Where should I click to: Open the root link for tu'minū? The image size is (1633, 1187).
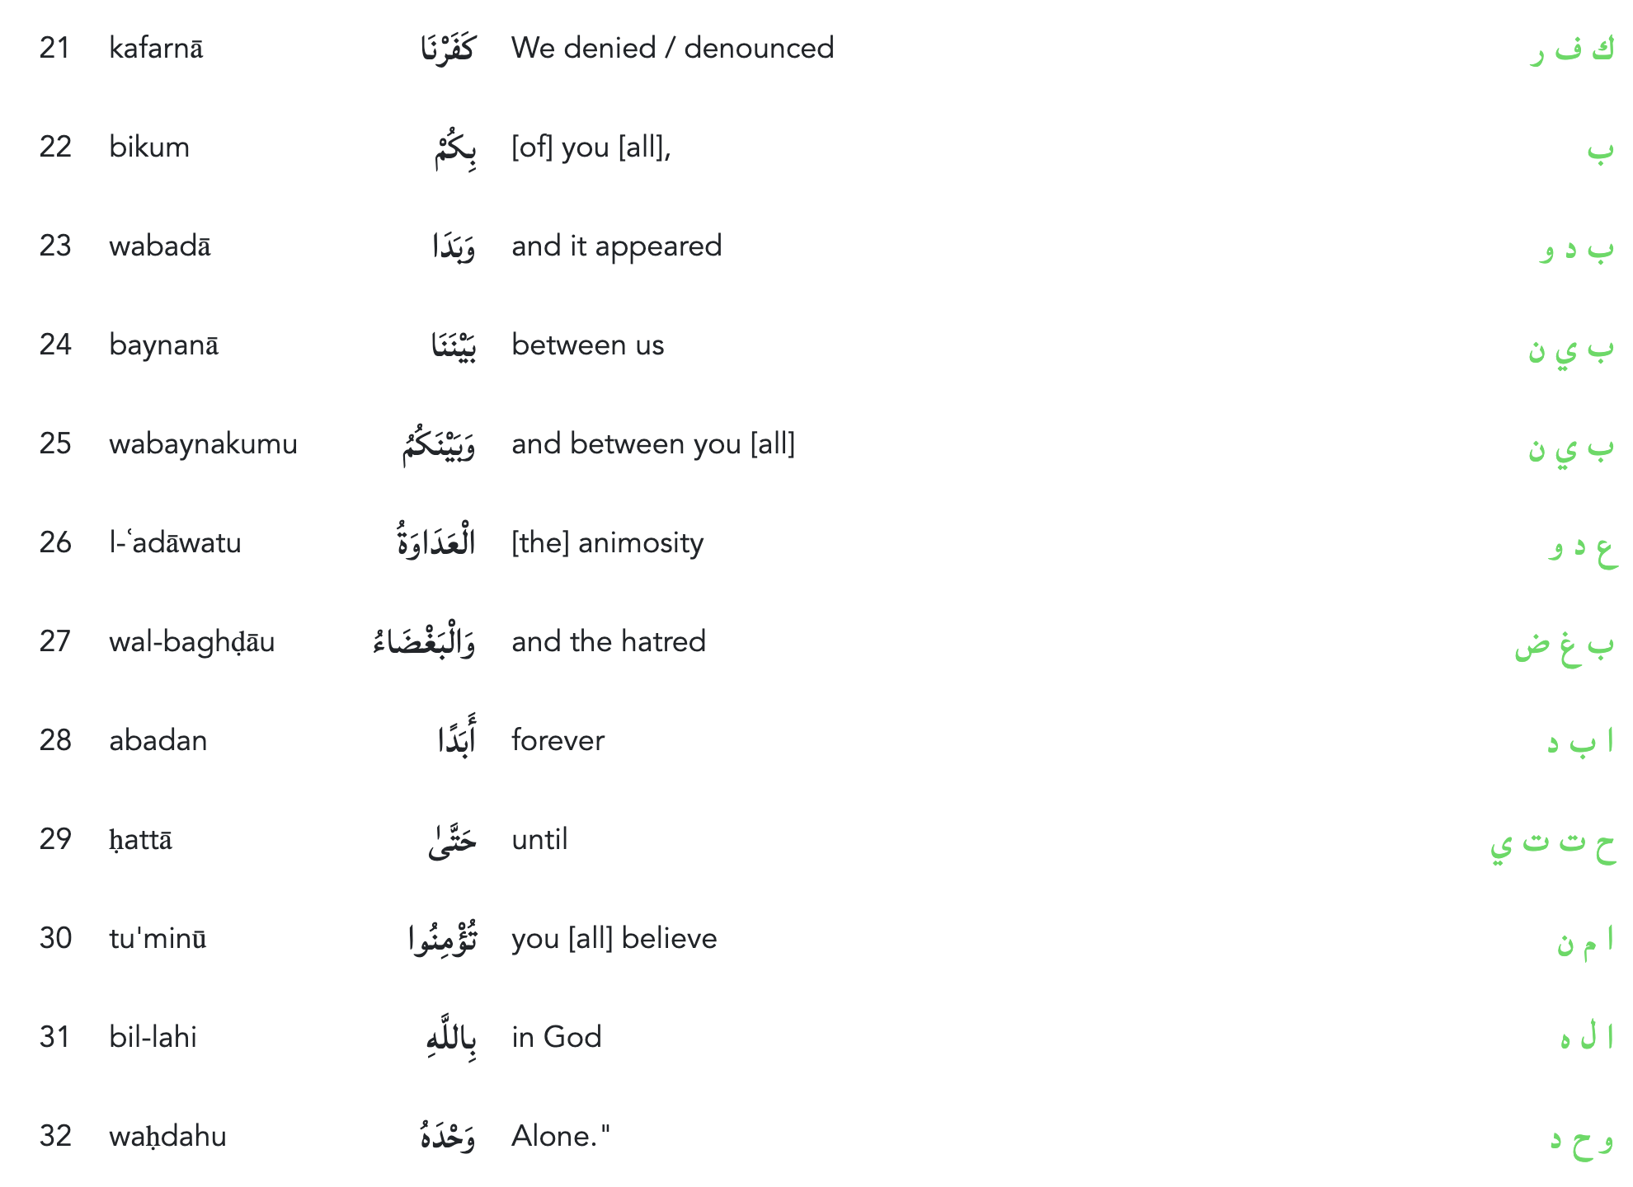point(1584,941)
